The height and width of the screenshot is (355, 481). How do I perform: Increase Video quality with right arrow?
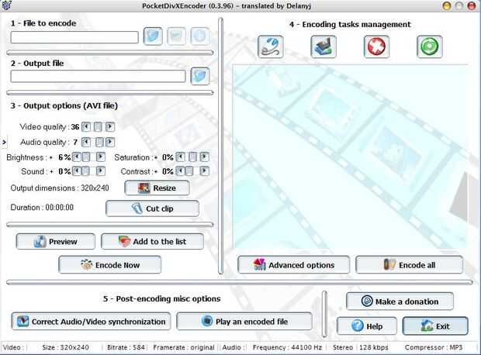110,126
